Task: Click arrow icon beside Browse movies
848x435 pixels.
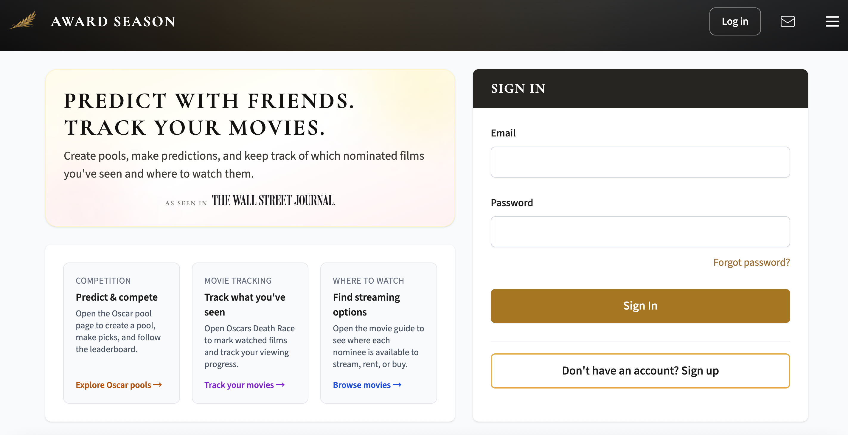Action: [397, 385]
